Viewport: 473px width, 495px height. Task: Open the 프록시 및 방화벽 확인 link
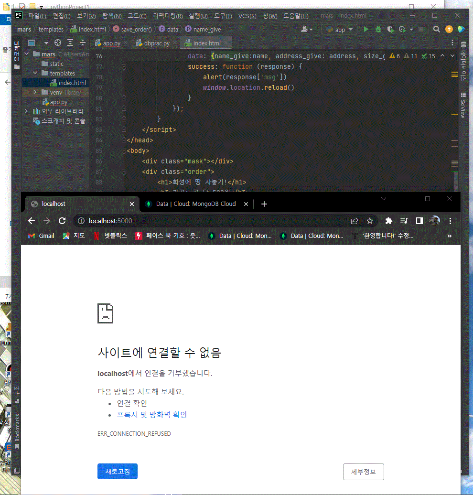(152, 415)
